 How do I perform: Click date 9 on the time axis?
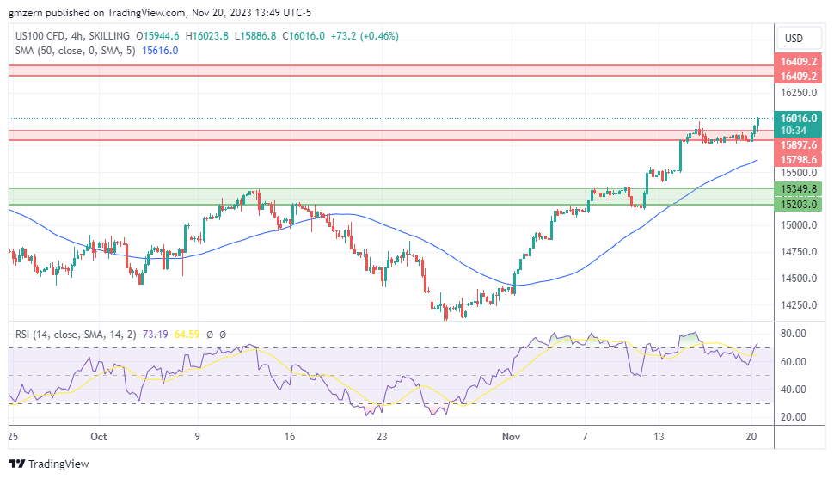(198, 436)
